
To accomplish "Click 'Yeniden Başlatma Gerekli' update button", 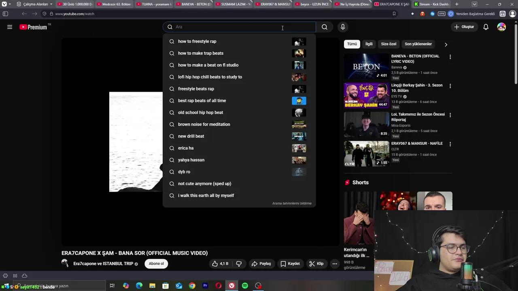I will [x=471, y=14].
